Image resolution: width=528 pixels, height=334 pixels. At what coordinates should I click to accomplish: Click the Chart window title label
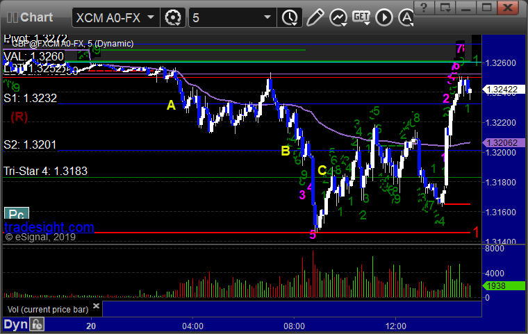tap(36, 17)
